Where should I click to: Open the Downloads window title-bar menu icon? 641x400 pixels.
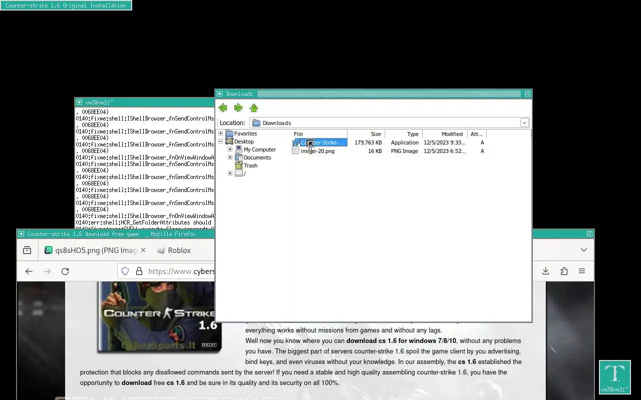[x=220, y=94]
